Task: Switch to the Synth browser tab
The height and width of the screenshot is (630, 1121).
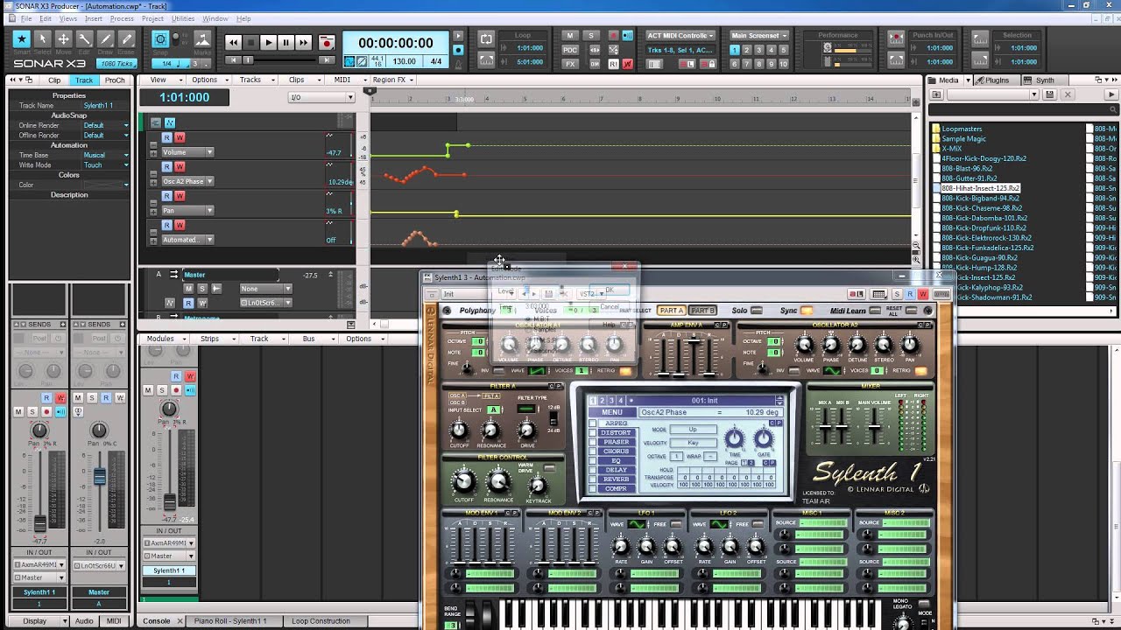Action: 1045,80
